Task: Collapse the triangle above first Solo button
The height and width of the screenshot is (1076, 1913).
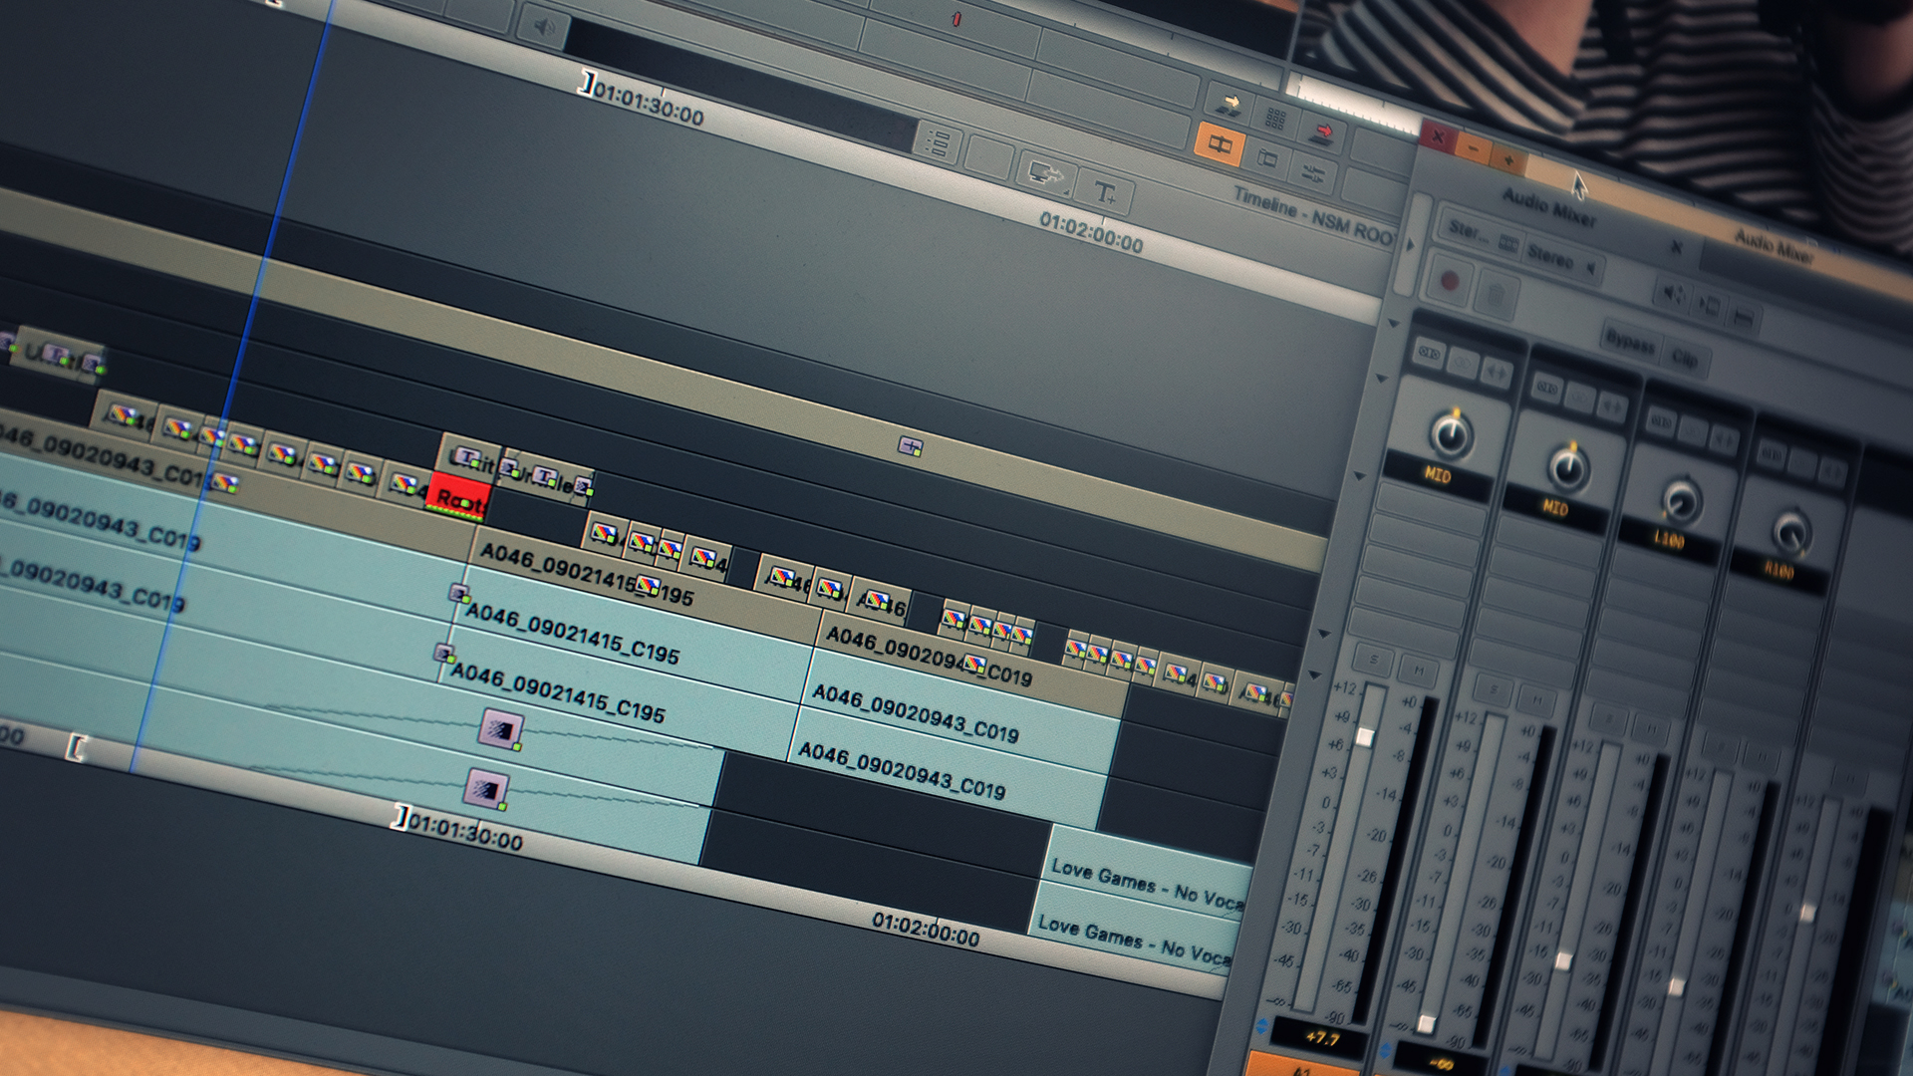Action: coord(1324,633)
